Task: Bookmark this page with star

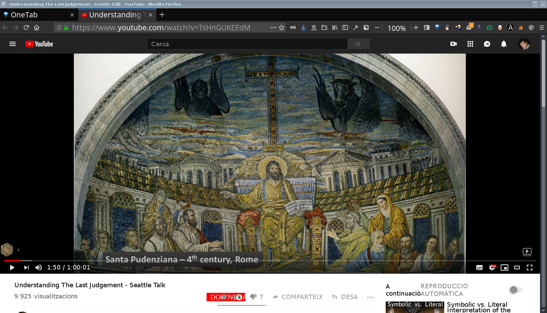Action: (282, 27)
